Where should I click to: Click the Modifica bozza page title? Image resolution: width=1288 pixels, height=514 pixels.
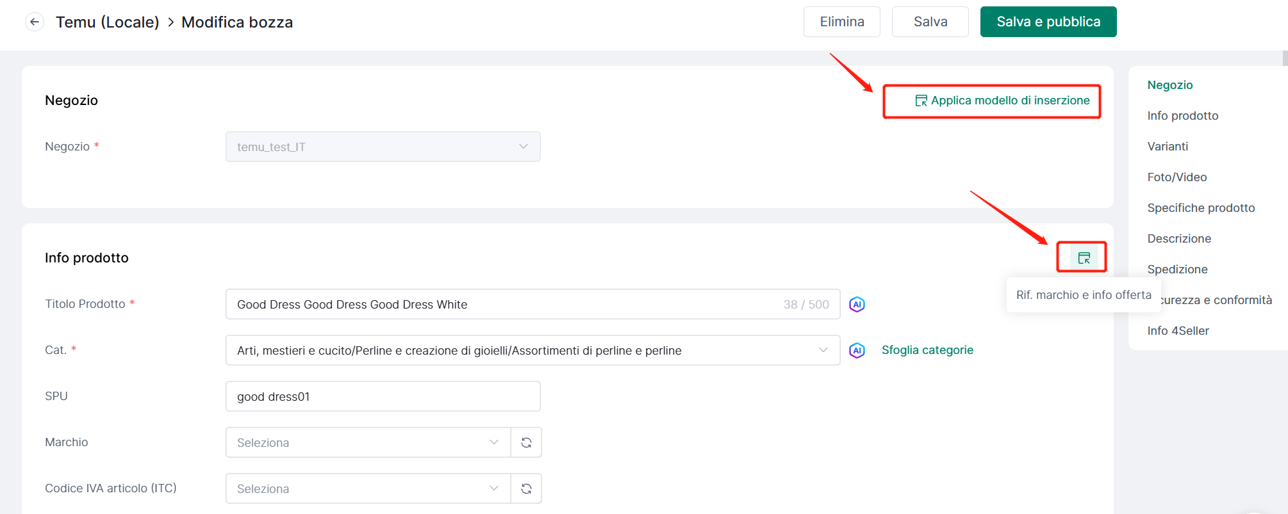(x=237, y=22)
